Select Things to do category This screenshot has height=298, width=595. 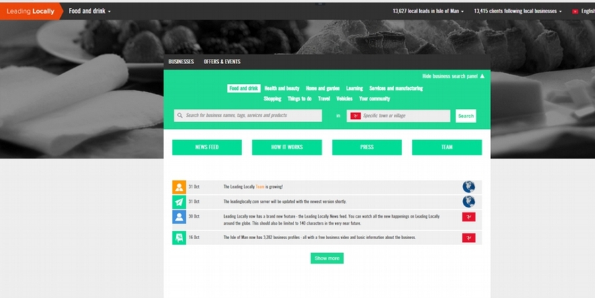click(x=299, y=98)
